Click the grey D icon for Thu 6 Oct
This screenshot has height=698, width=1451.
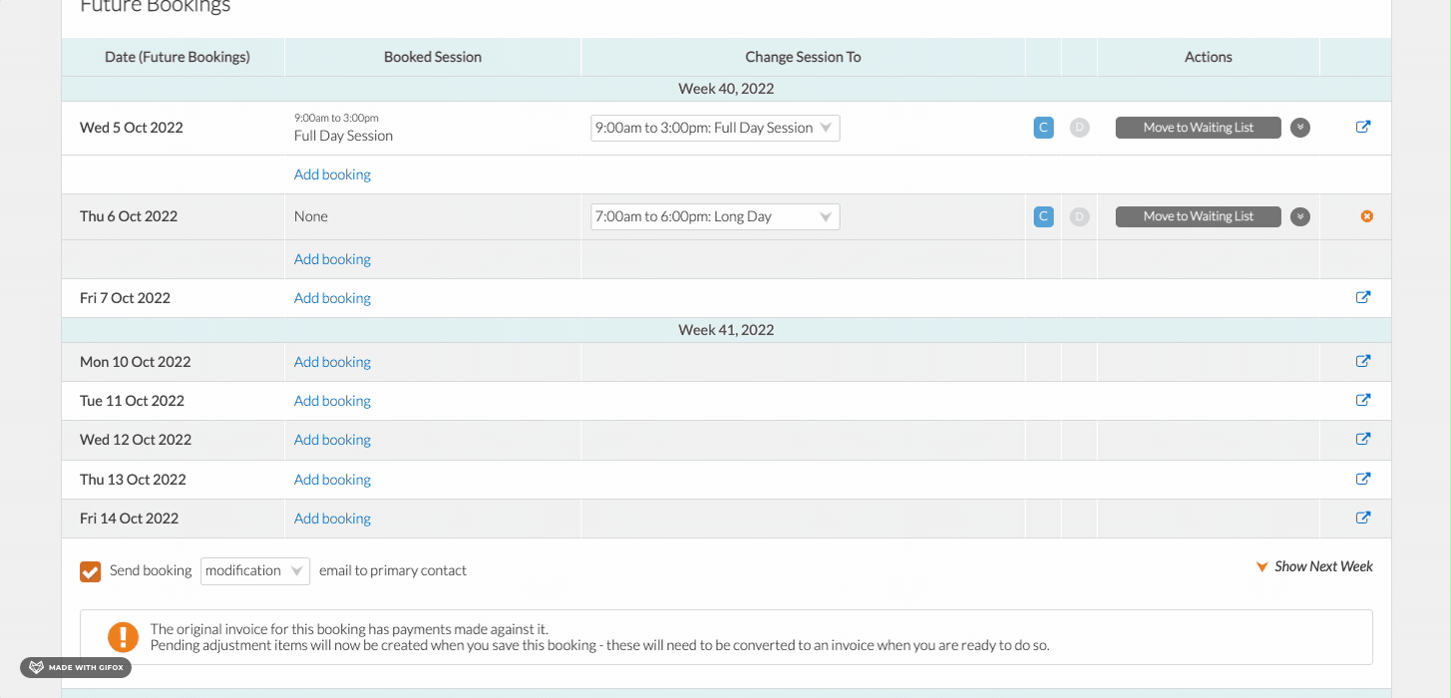coord(1079,216)
